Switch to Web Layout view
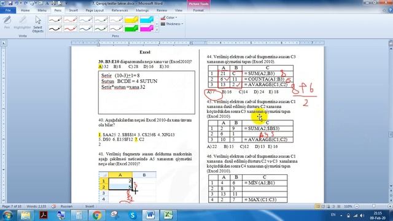 click(x=329, y=206)
